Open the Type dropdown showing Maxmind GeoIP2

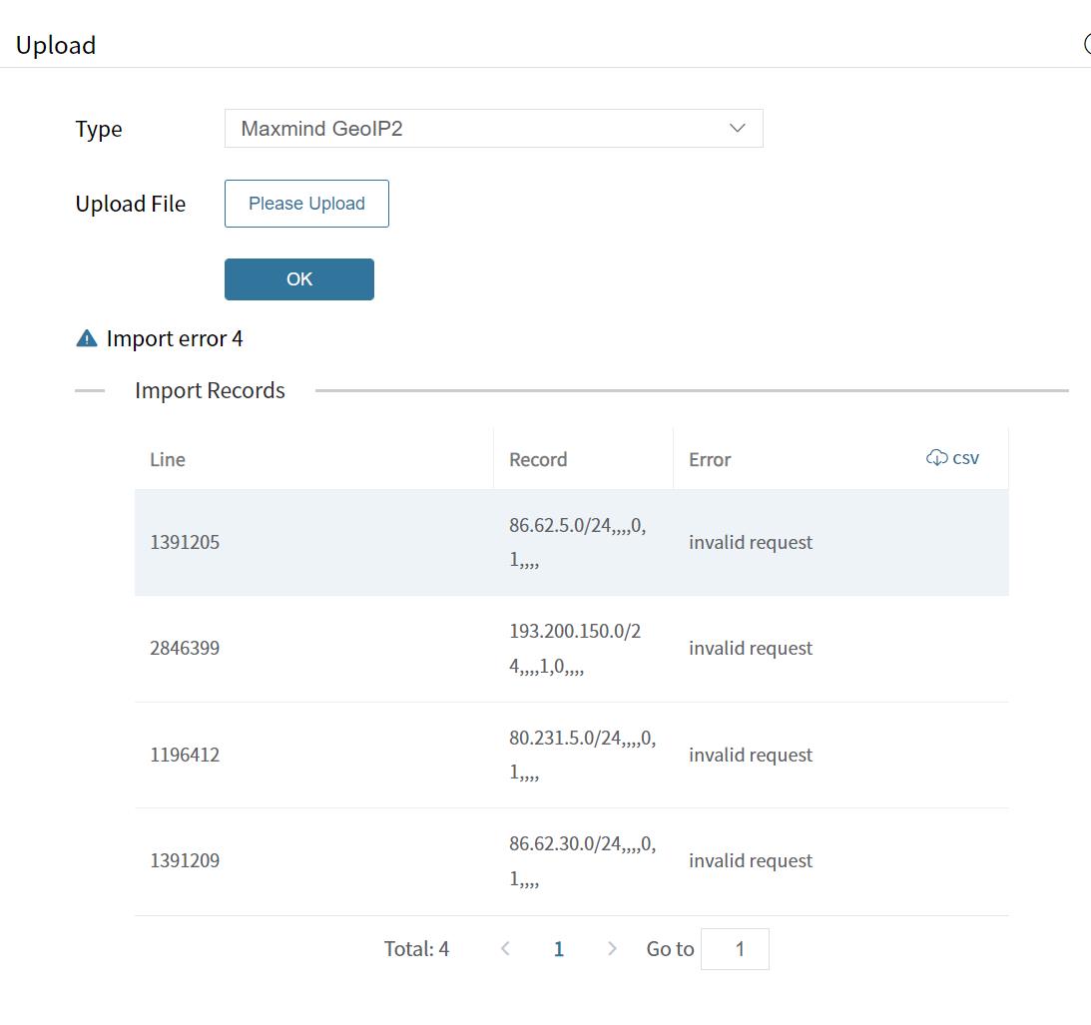(479, 129)
